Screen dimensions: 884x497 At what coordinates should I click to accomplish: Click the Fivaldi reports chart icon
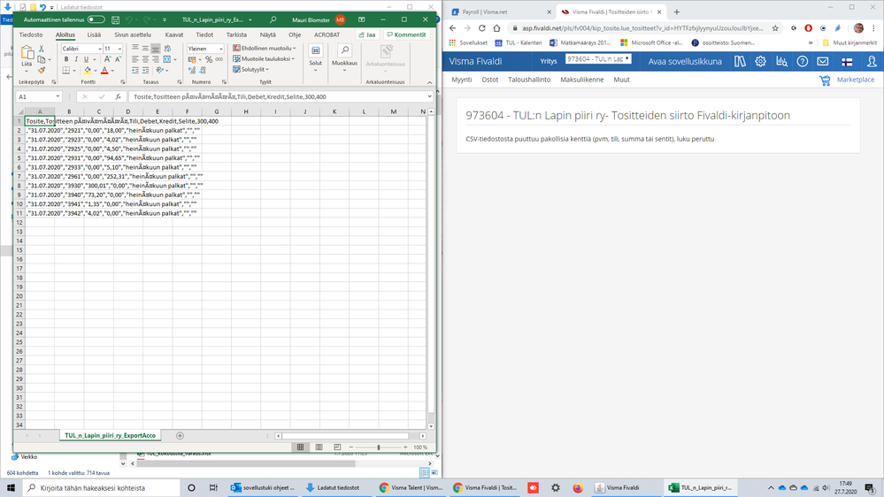[x=781, y=61]
